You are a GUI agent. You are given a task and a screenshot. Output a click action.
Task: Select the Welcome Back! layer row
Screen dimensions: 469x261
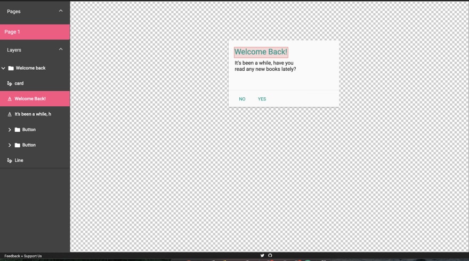coord(35,99)
